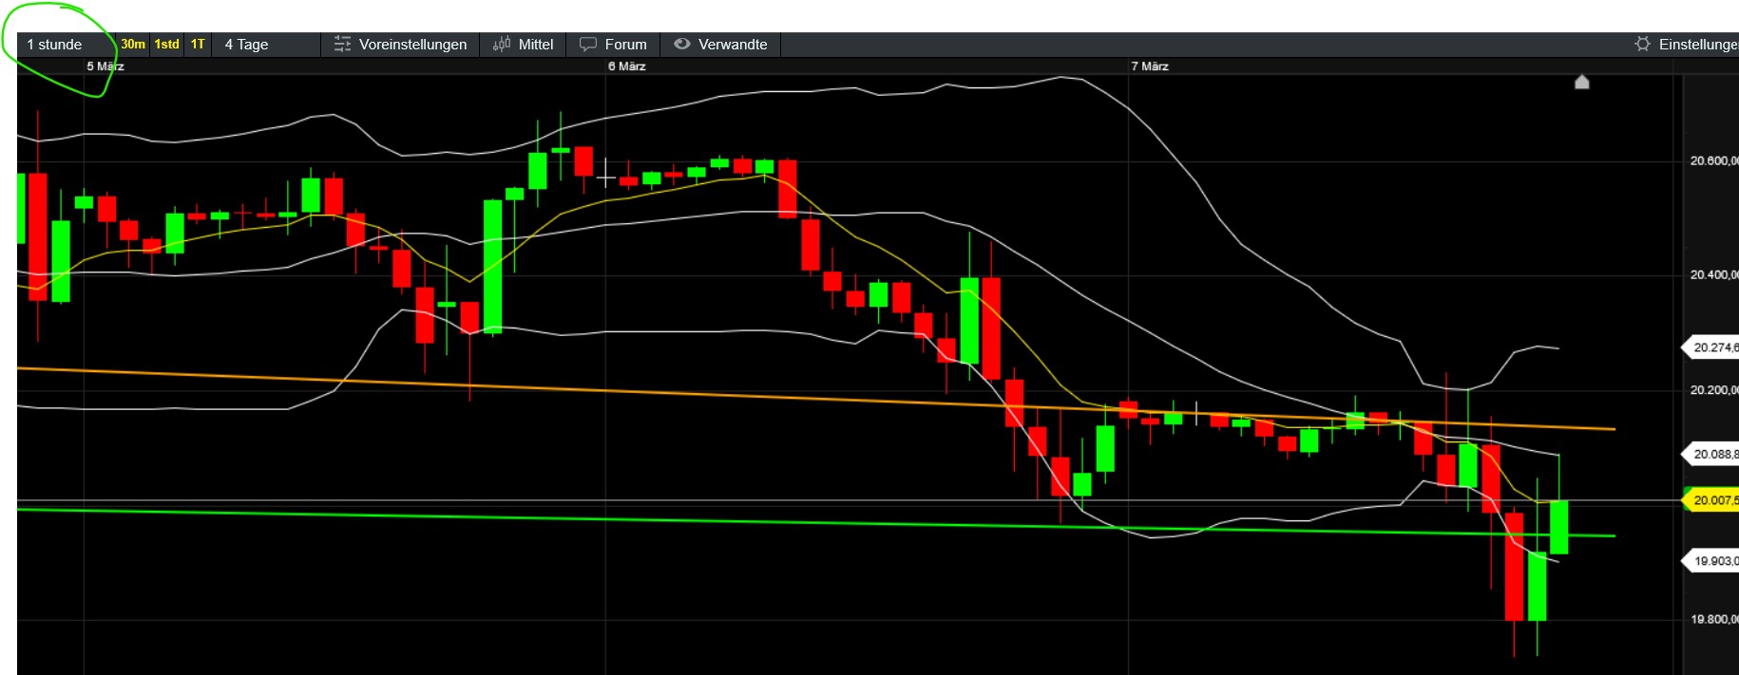Screen dimensions: 1739x675
Task: Open the "4 Tage" time range dropdown
Action: point(267,45)
